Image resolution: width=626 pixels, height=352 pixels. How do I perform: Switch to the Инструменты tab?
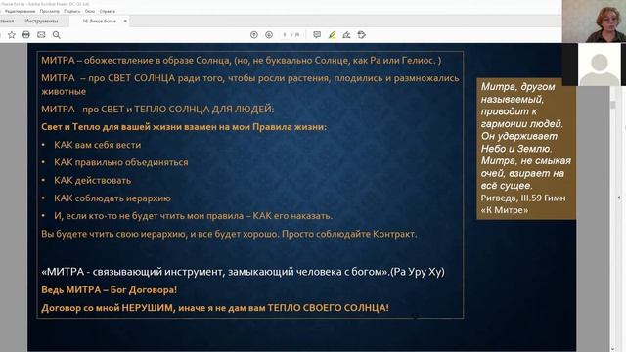(41, 21)
